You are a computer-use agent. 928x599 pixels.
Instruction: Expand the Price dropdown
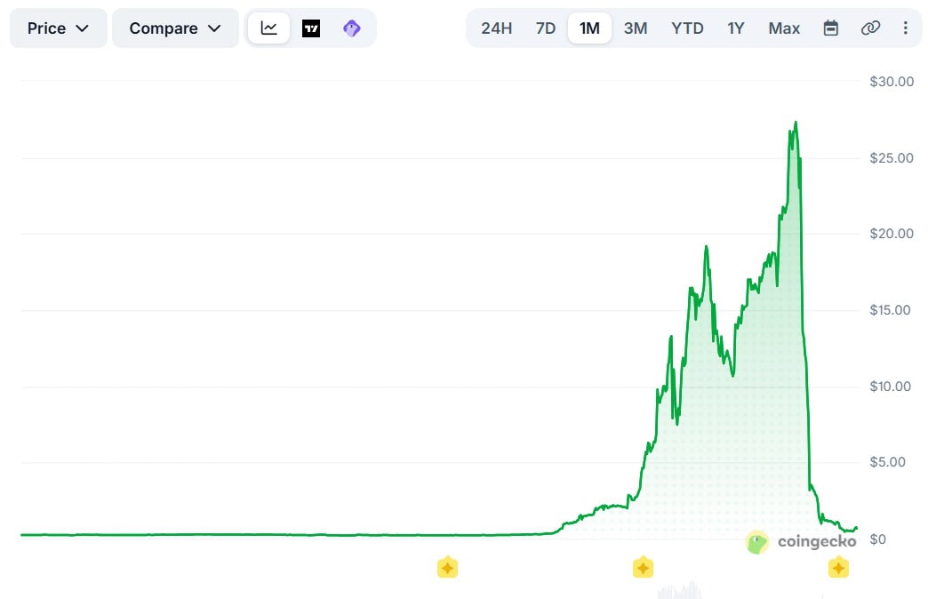pyautogui.click(x=58, y=28)
